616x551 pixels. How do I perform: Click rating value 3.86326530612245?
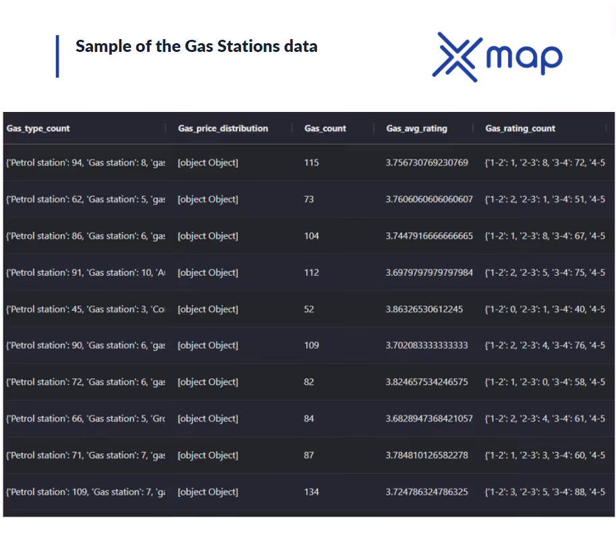click(424, 309)
